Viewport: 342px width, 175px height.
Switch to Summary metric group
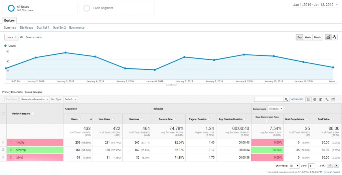(x=10, y=27)
